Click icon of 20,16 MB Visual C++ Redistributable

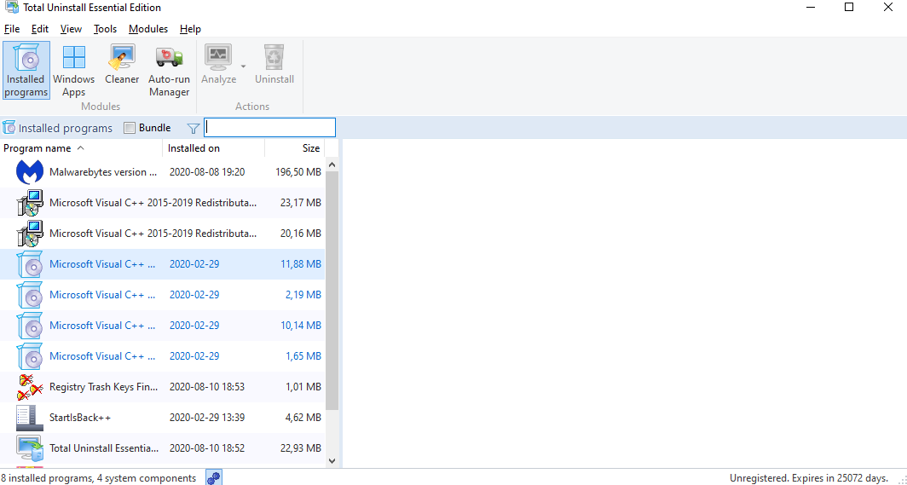tap(30, 234)
